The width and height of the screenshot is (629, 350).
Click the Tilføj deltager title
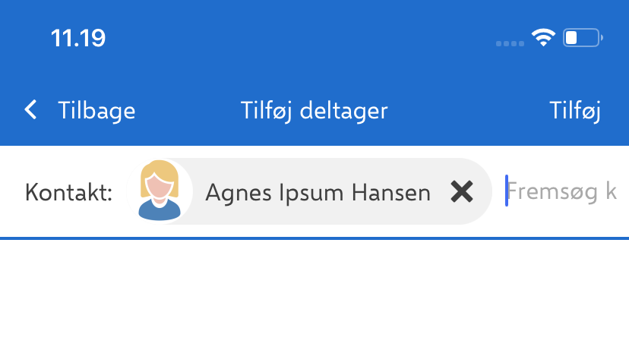coord(314,111)
